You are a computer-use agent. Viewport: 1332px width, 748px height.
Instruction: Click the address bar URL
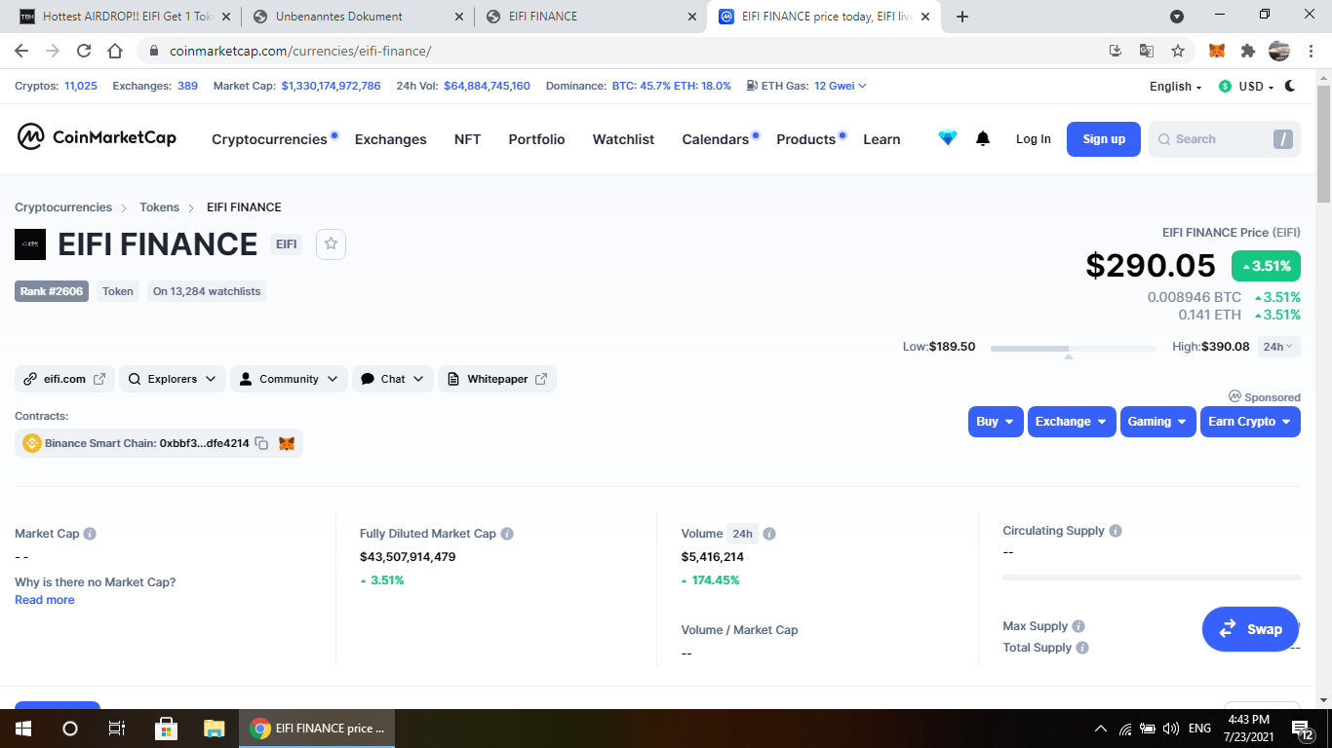tap(300, 51)
